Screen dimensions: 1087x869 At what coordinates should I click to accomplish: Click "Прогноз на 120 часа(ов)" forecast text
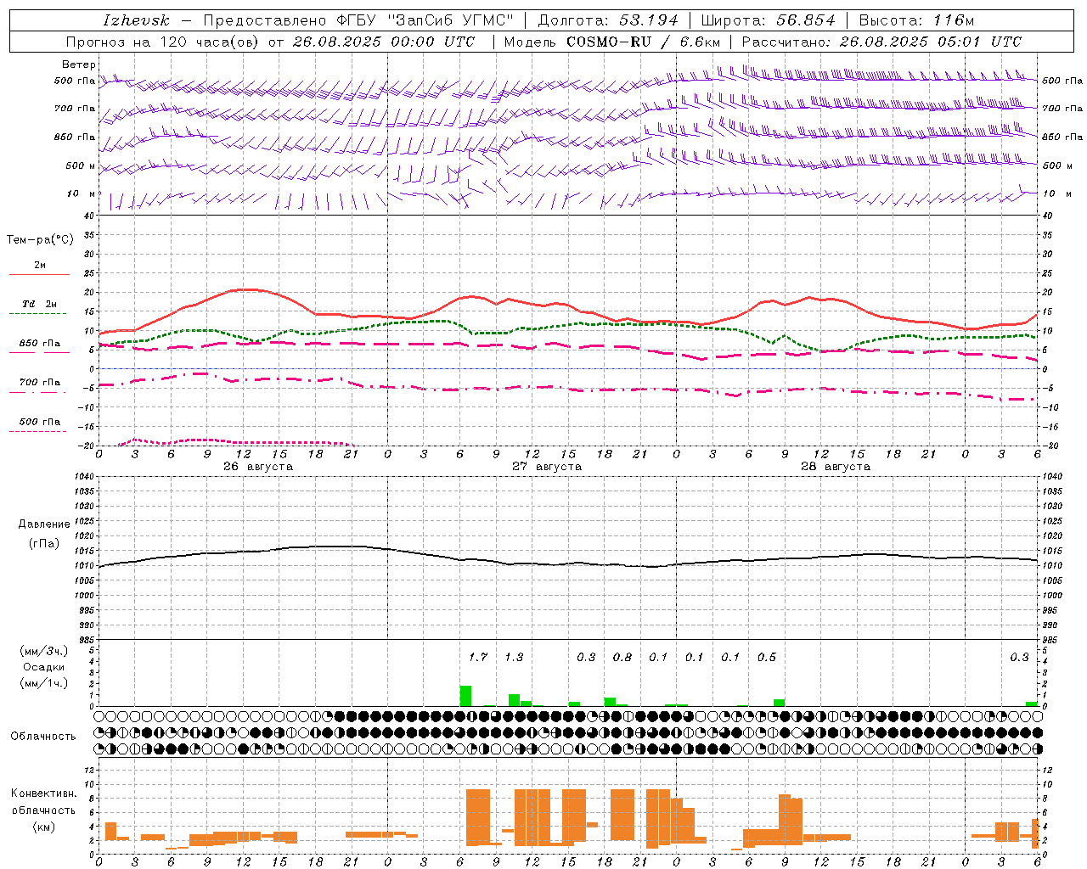(163, 42)
